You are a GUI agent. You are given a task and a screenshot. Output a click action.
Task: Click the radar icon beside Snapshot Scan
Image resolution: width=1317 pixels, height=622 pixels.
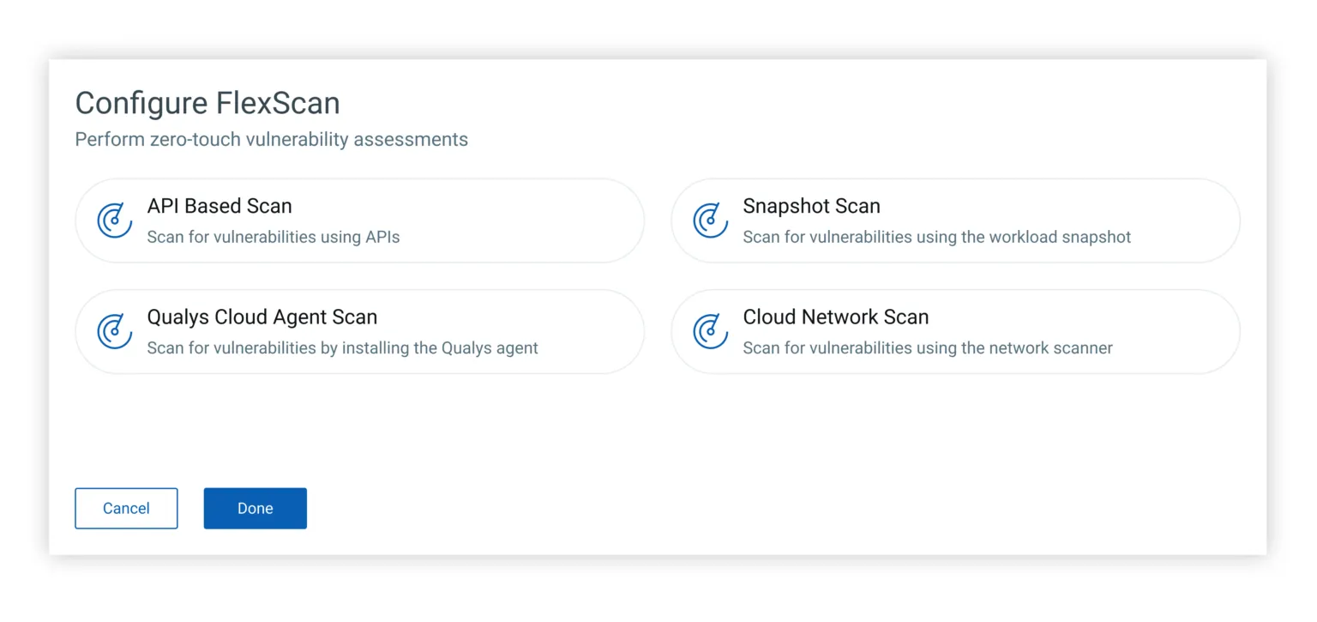(x=710, y=220)
